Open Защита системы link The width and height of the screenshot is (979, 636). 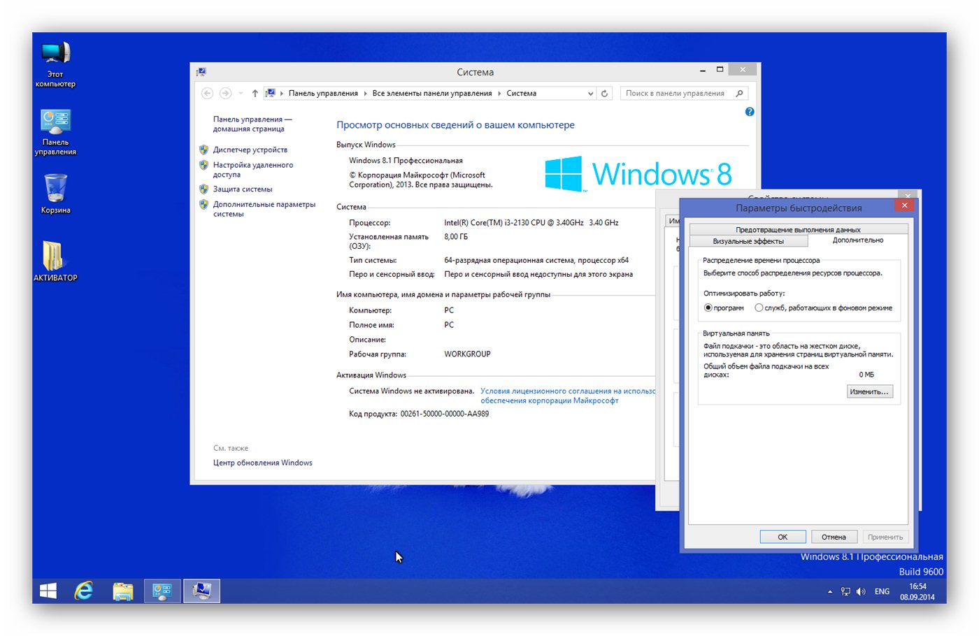(x=243, y=189)
